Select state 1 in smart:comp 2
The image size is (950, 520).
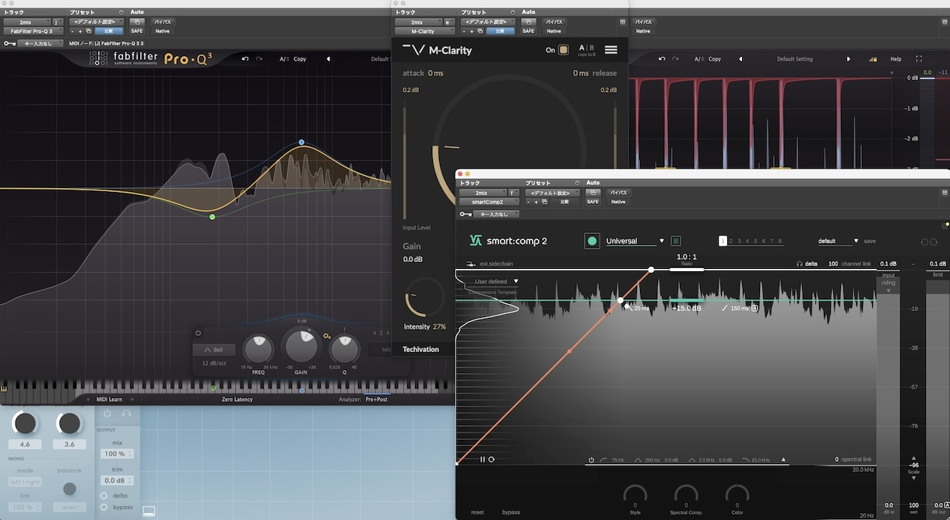tap(723, 241)
